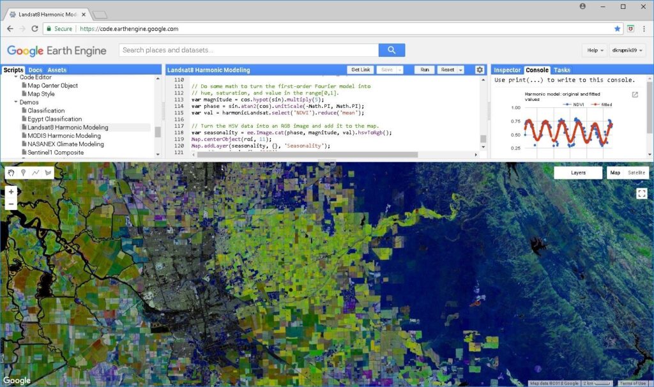Collapse the Demos folder

pos(16,102)
